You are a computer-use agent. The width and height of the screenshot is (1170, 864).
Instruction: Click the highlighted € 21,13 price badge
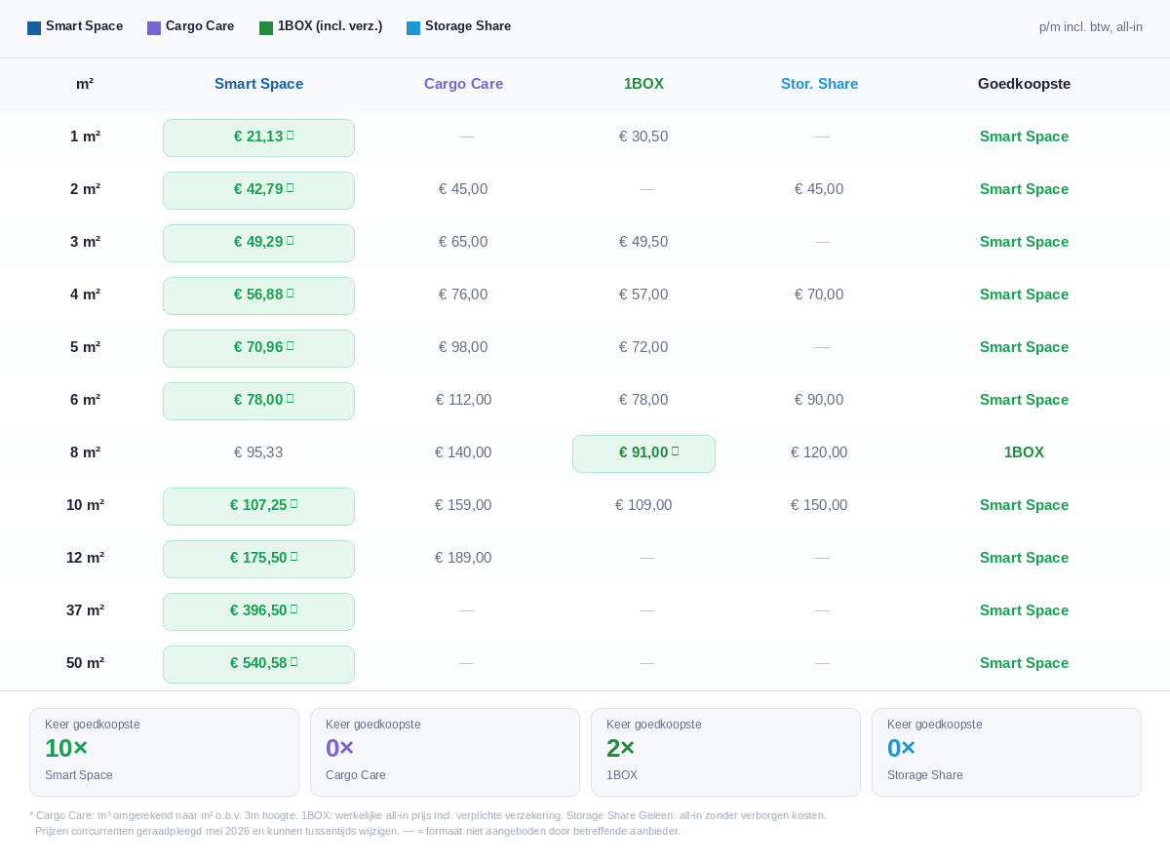[258, 137]
